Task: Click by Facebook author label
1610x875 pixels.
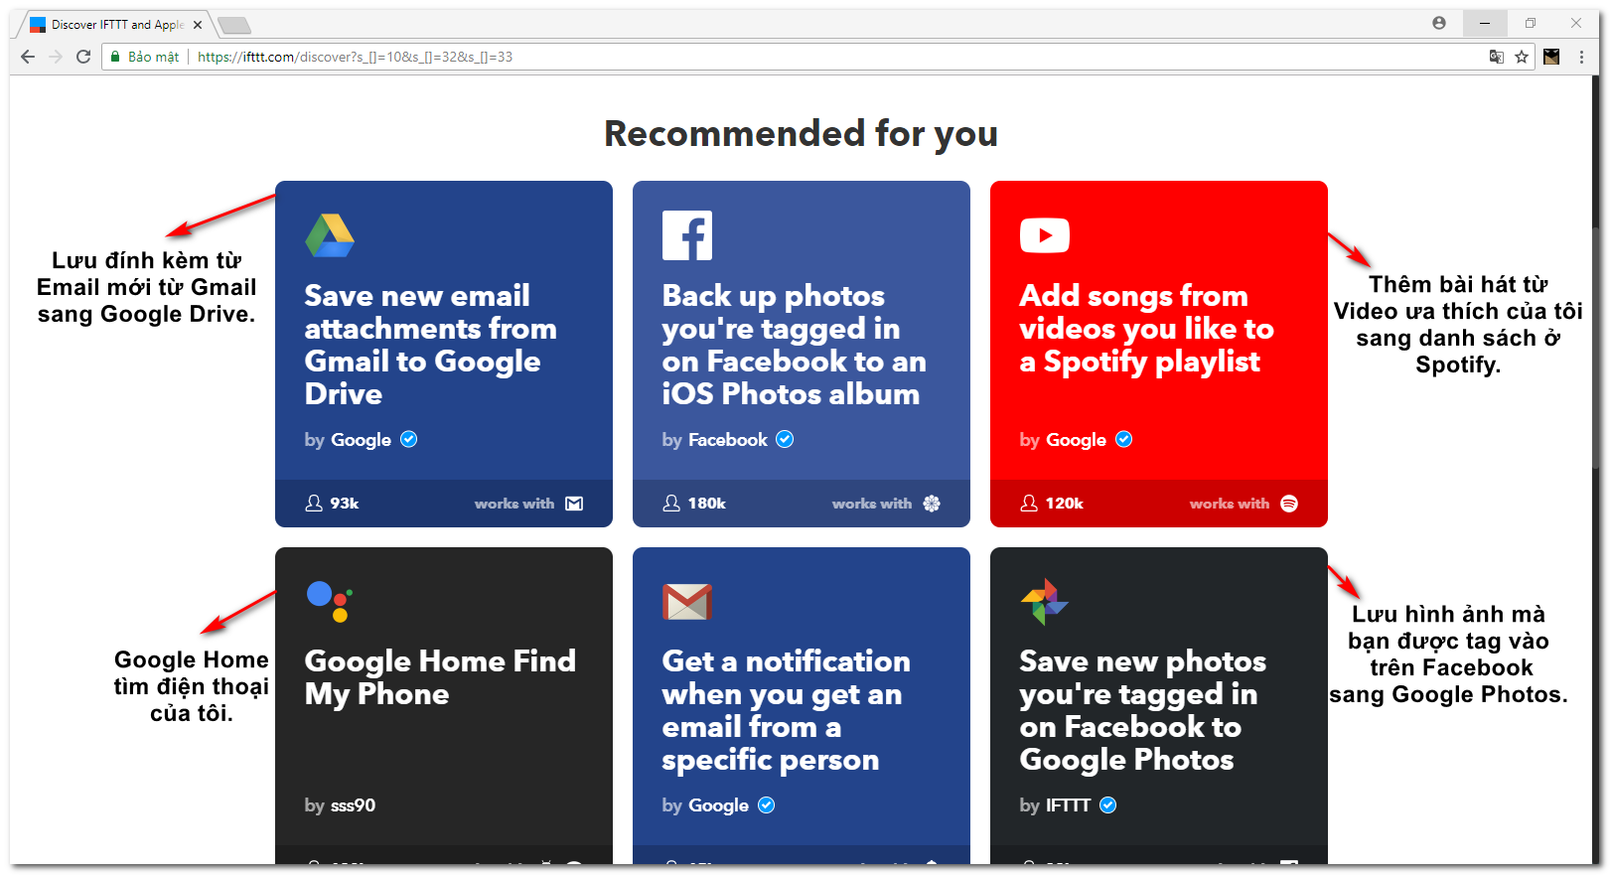Action: 715,440
